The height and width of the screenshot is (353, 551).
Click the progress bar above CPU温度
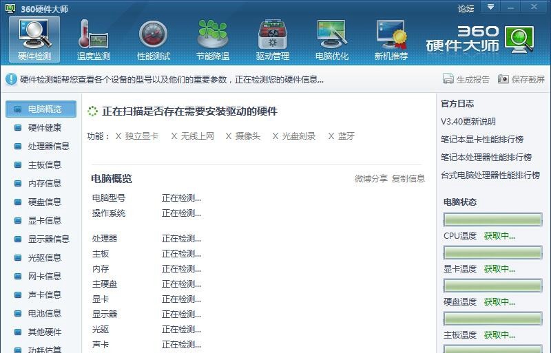click(492, 220)
